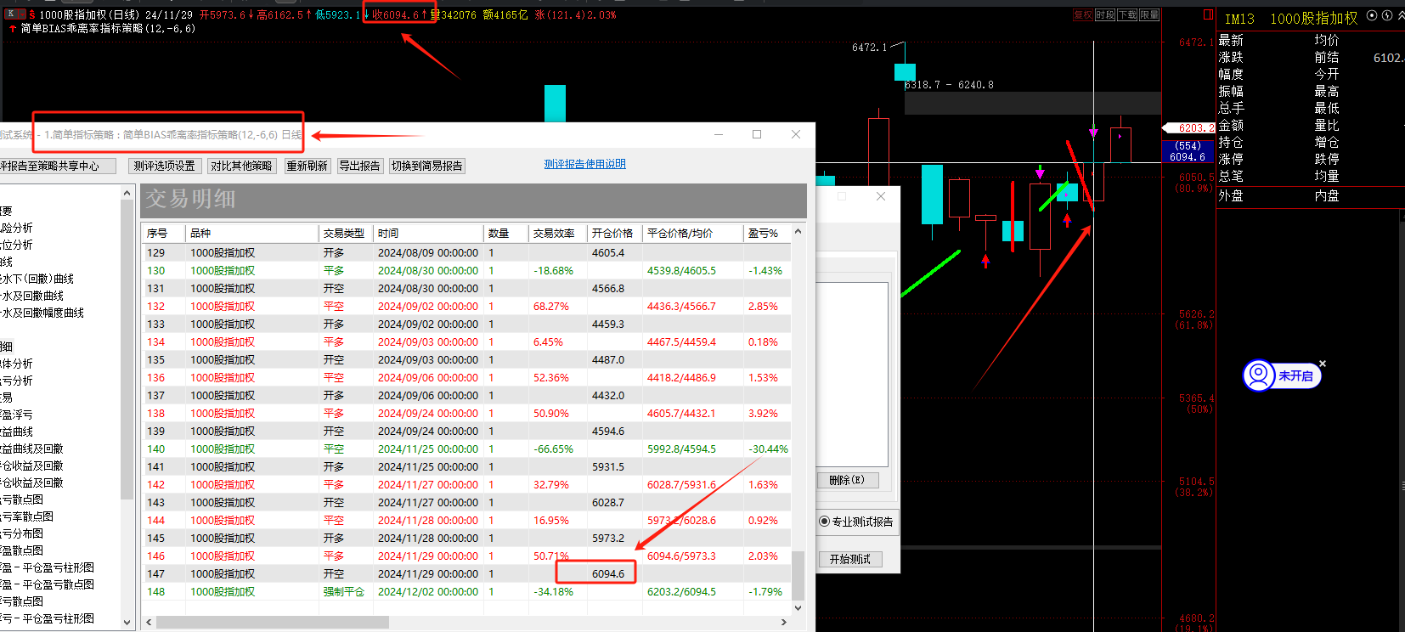Select trade row number 129
This screenshot has height=632, width=1405.
[x=467, y=252]
